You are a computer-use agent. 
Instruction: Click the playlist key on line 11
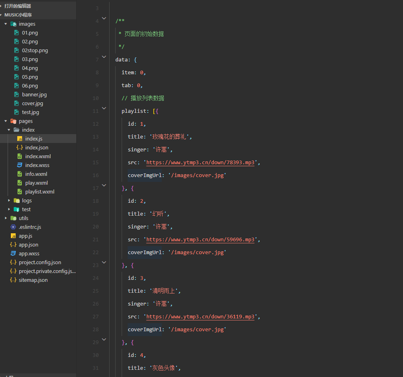[134, 111]
